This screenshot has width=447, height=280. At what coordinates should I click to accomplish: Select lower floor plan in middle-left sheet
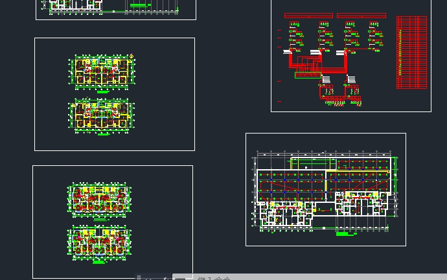coord(102,115)
